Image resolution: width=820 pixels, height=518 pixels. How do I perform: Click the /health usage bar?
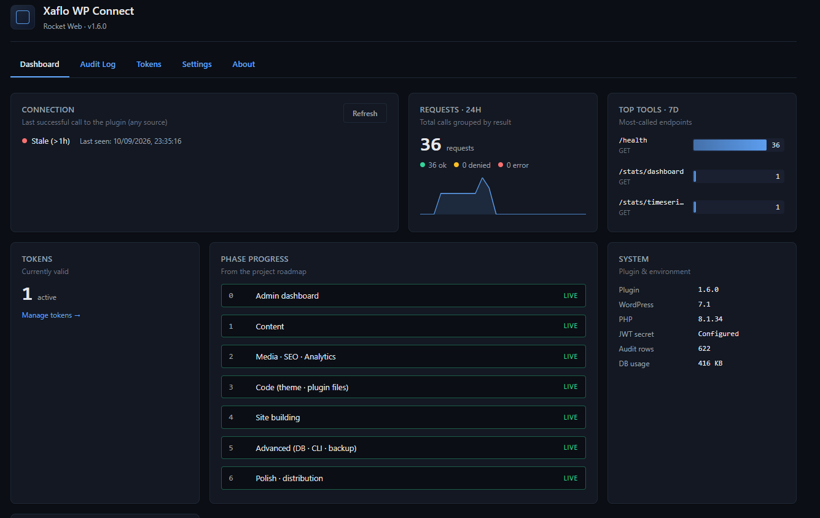point(739,145)
